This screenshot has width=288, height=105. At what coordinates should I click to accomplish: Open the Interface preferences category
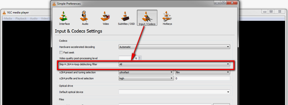(x=65, y=18)
